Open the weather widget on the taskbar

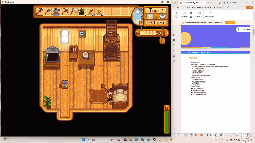7,140
